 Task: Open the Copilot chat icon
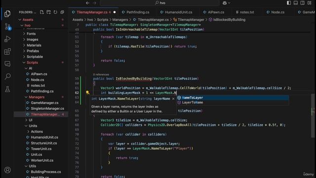pos(225,3)
